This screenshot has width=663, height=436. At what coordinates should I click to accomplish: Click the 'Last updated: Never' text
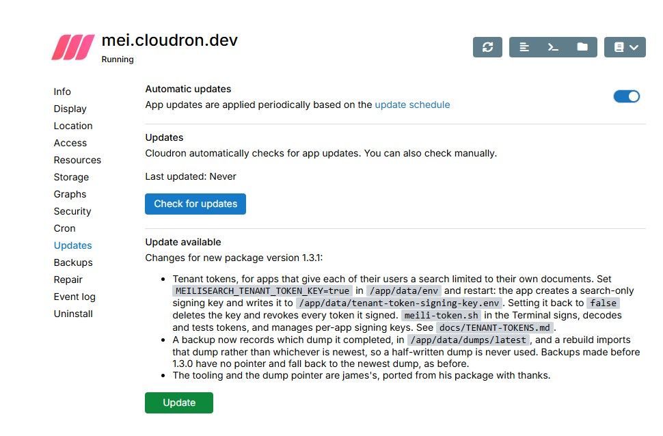click(x=191, y=177)
